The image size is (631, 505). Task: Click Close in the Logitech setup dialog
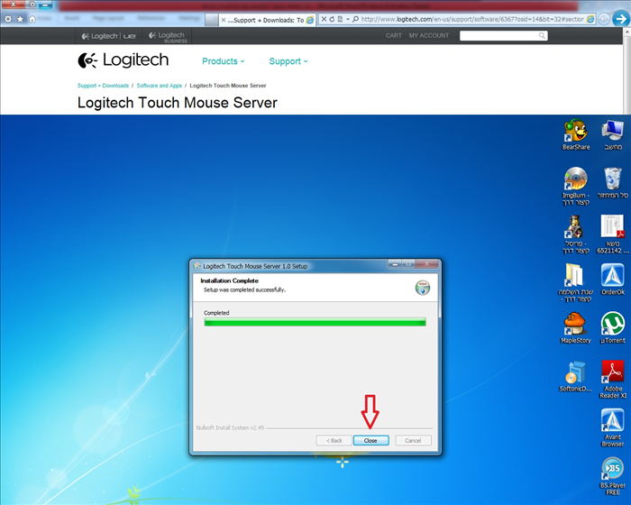point(370,440)
